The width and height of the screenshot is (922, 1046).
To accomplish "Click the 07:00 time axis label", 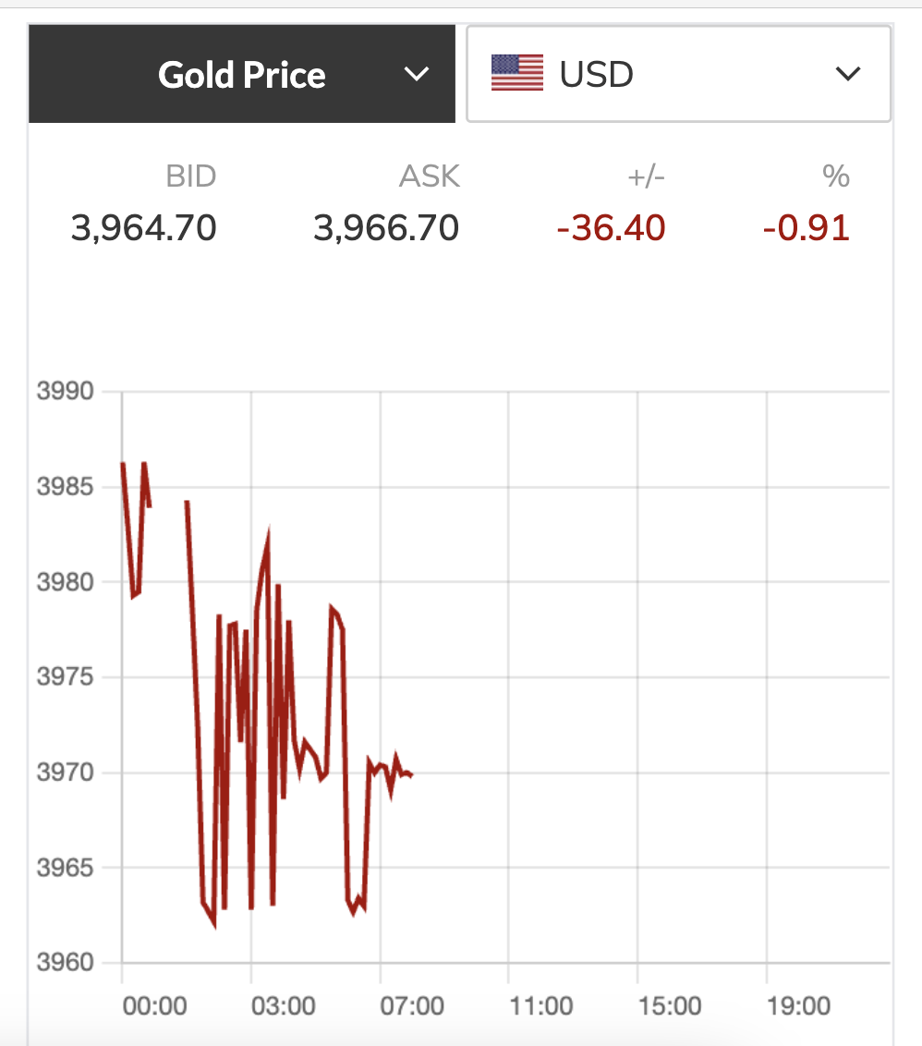I will point(412,1004).
